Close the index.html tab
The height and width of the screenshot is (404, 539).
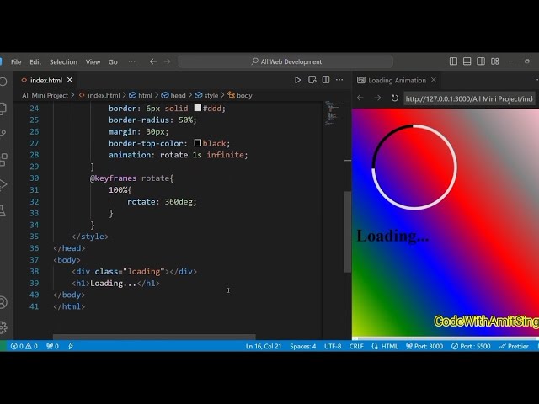pyautogui.click(x=70, y=80)
